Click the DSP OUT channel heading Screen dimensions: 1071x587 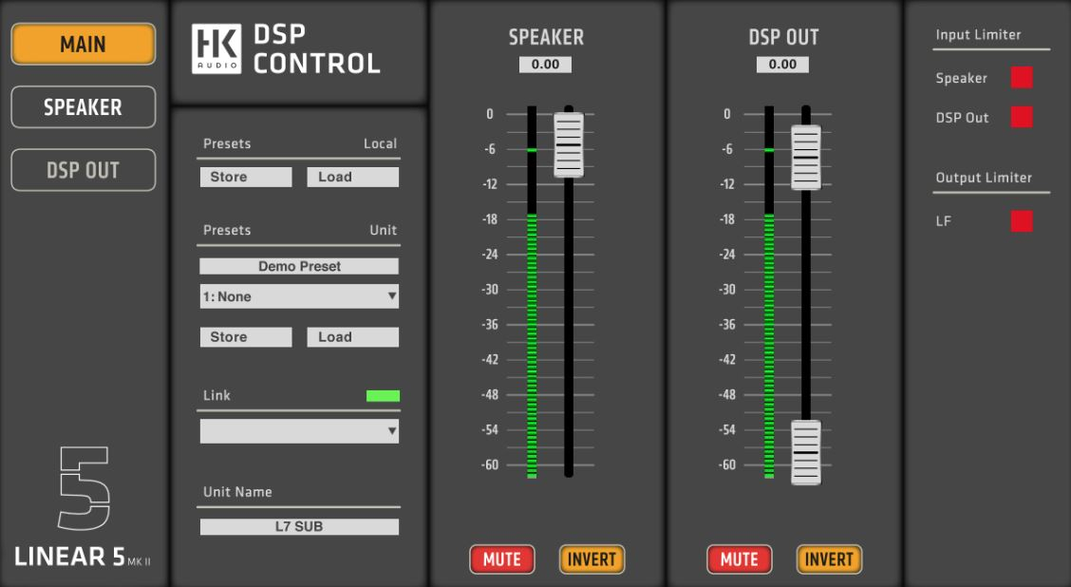783,37
